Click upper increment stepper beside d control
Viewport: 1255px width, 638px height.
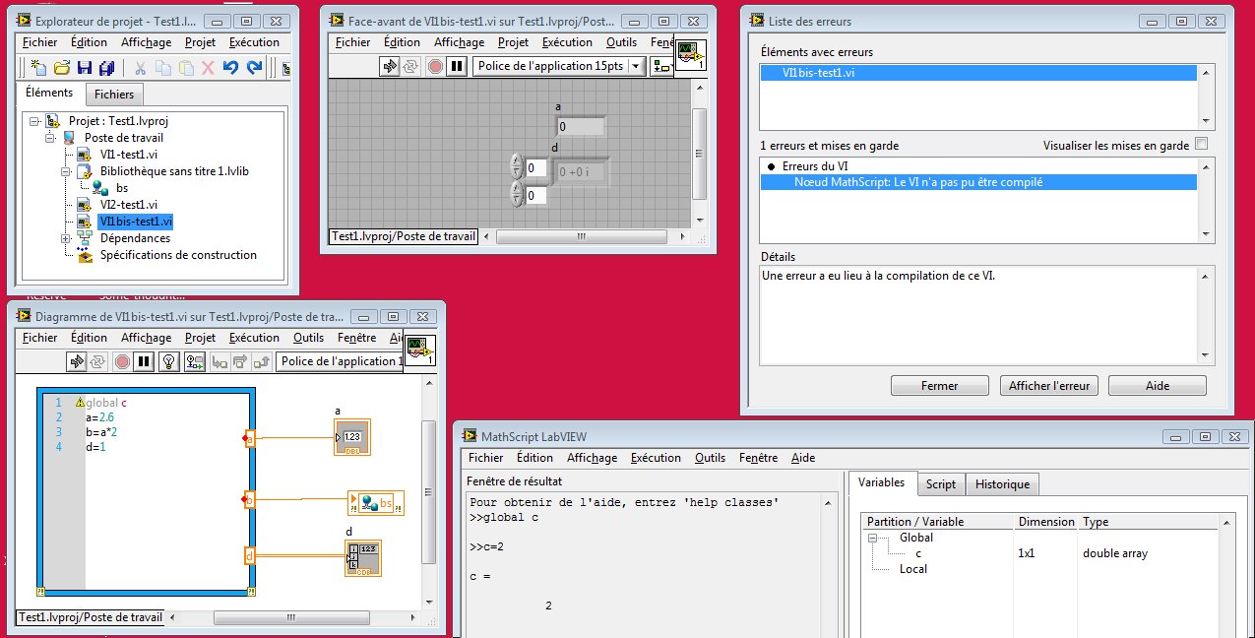click(x=517, y=167)
